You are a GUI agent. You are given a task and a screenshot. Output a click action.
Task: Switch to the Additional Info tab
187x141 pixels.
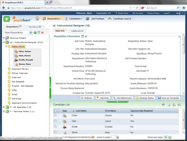77,31
